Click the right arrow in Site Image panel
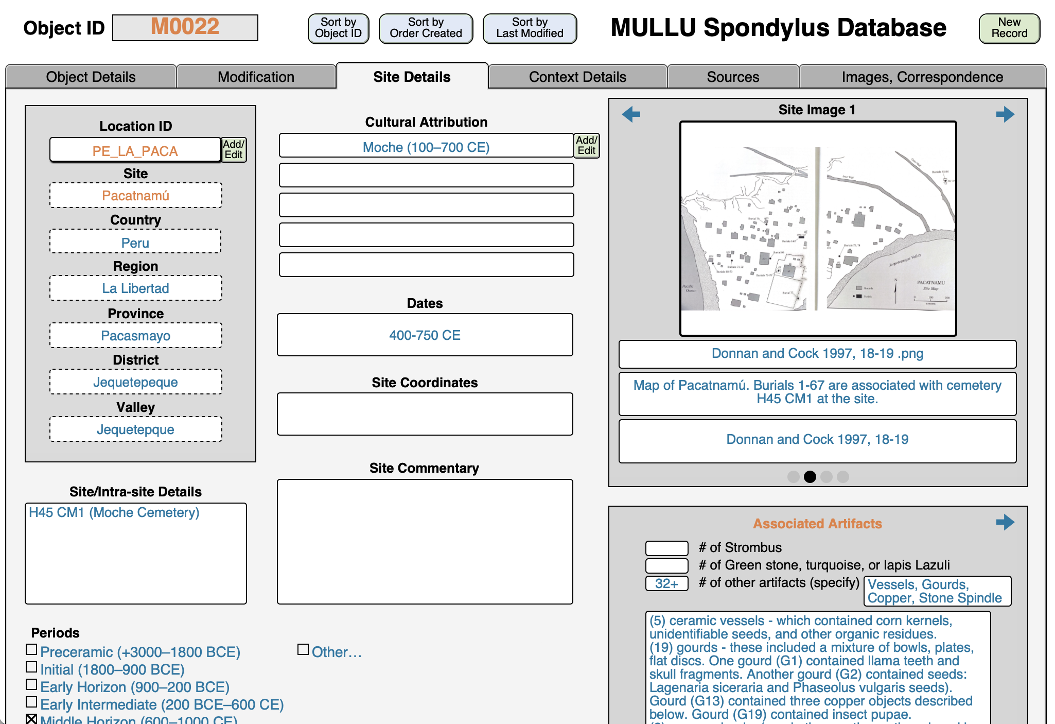The image size is (1055, 724). [x=1005, y=114]
